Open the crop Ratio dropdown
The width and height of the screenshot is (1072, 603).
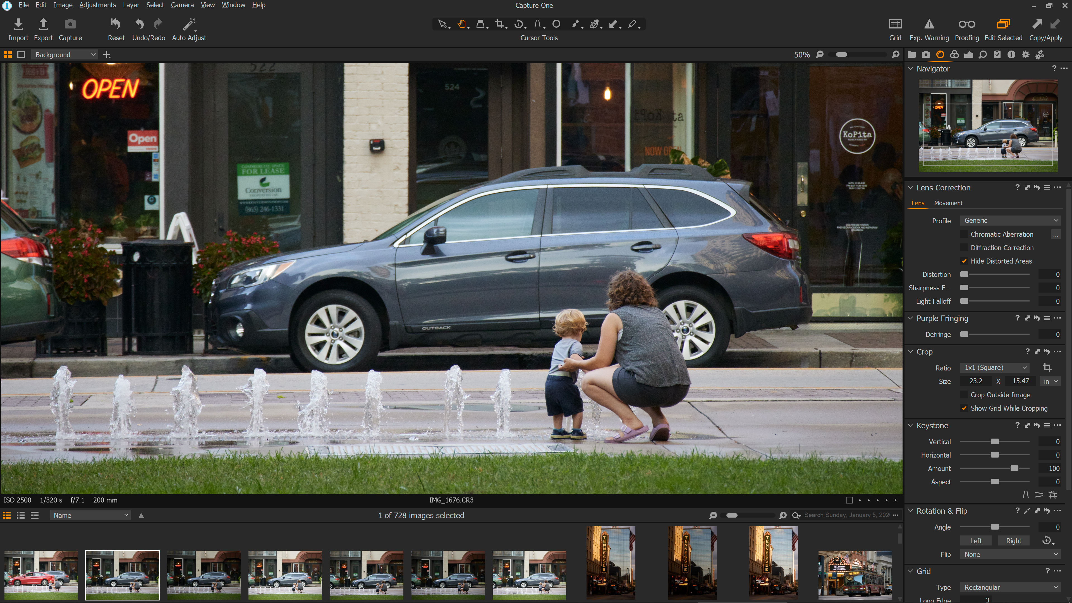click(x=995, y=368)
